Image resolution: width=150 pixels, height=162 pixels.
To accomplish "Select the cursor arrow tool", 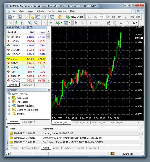I will tap(76, 23).
